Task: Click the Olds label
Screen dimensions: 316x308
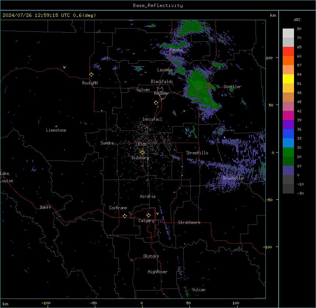Action: [x=142, y=144]
